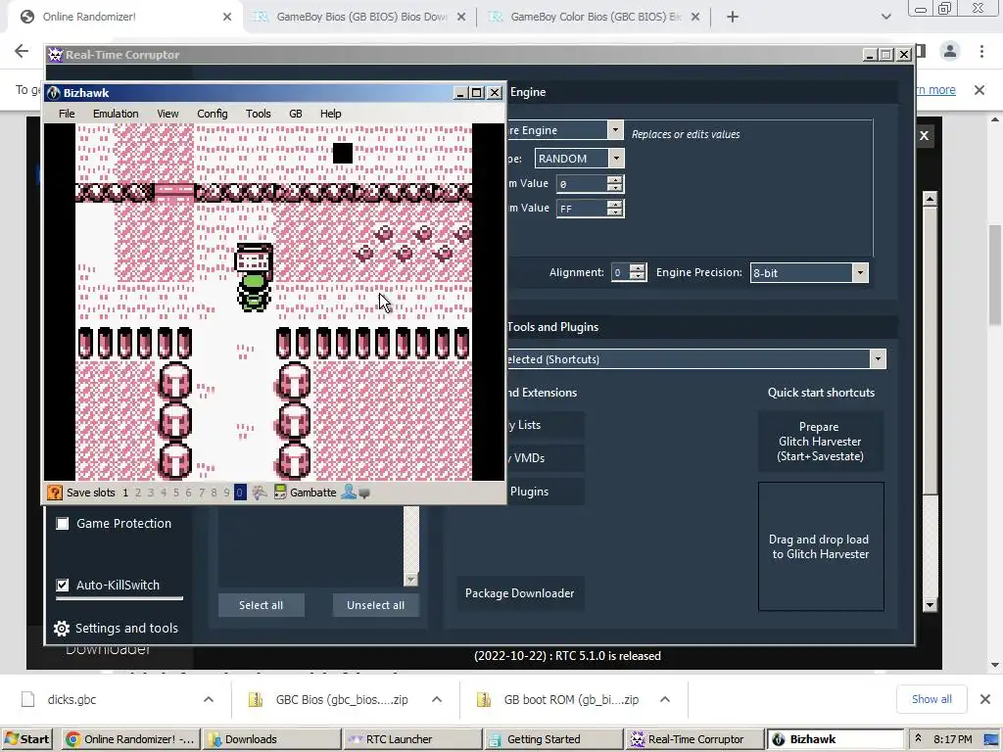The width and height of the screenshot is (1003, 752).
Task: Open the Help menu in Bizhawk
Action: [x=330, y=114]
